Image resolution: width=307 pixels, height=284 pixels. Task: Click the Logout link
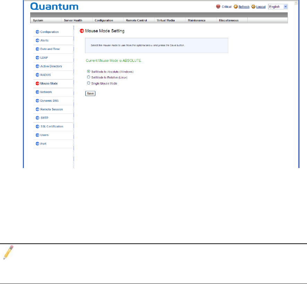[x=261, y=7]
